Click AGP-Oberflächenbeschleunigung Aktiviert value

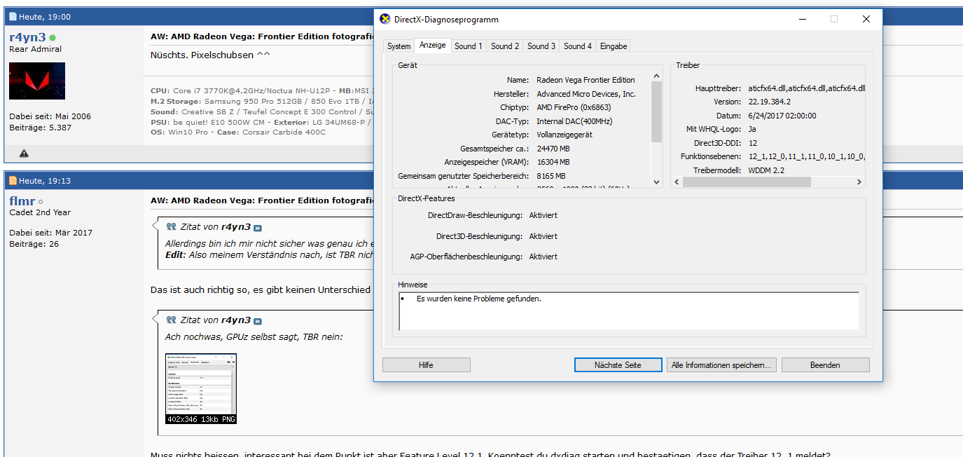(543, 257)
